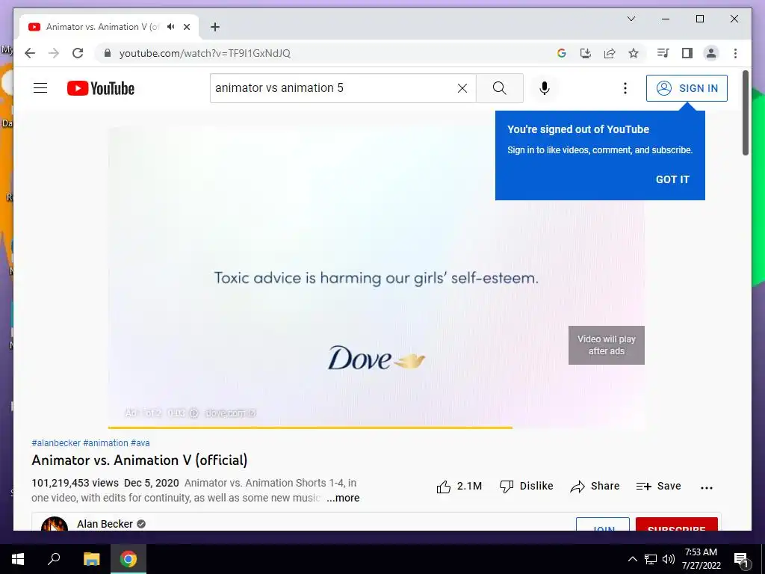Open YouTube settings three-dot menu
765x574 pixels.
[x=625, y=88]
